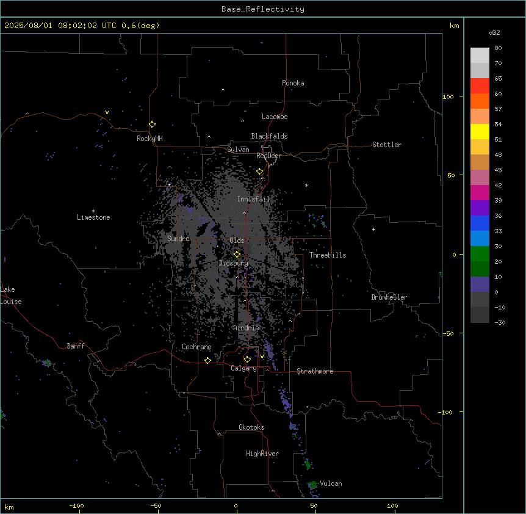Click the green echo blob beside Vulcan
This screenshot has height=514, width=526.
[312, 485]
